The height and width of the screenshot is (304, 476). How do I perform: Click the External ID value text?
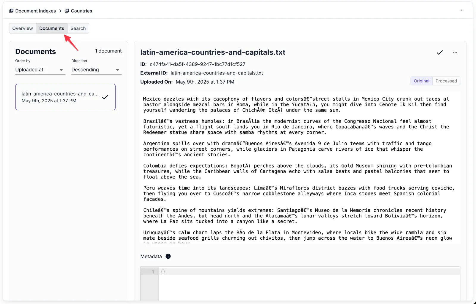point(217,73)
